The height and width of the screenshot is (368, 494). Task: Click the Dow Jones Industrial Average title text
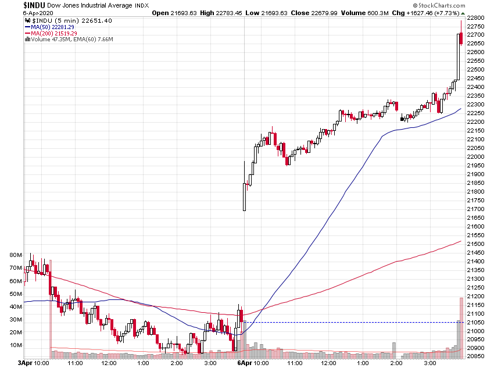point(90,5)
